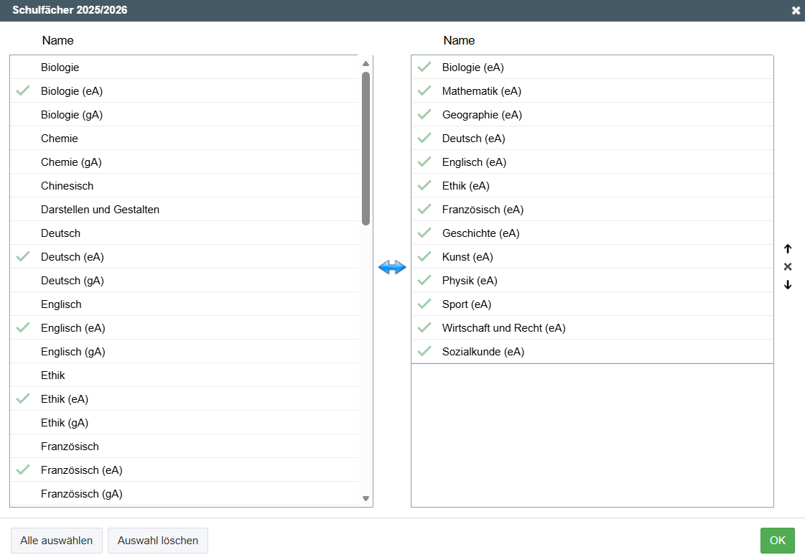This screenshot has height=560, width=805.
Task: Confirm selection with the green OK button
Action: [x=777, y=541]
